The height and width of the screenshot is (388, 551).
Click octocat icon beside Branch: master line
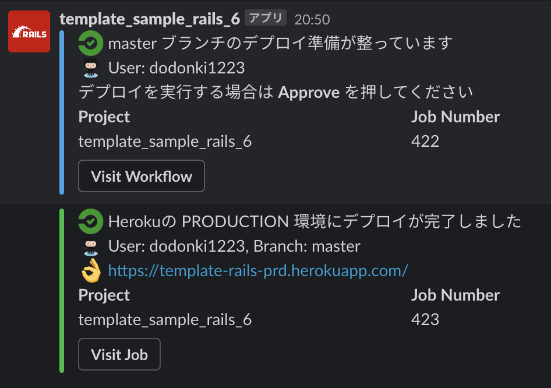91,246
